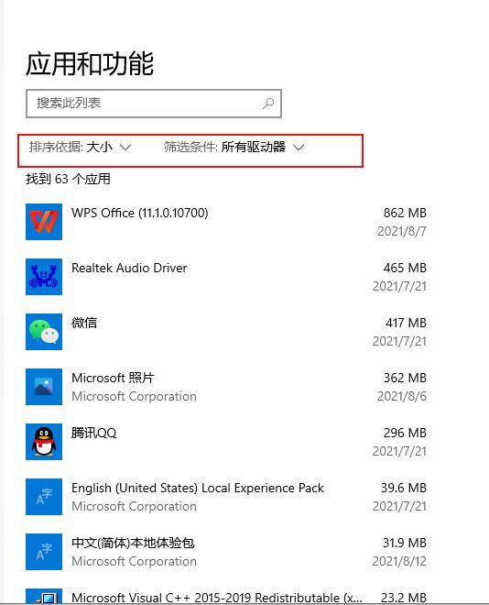The image size is (489, 605).
Task: Click the 31.9 MB size value
Action: point(404,543)
